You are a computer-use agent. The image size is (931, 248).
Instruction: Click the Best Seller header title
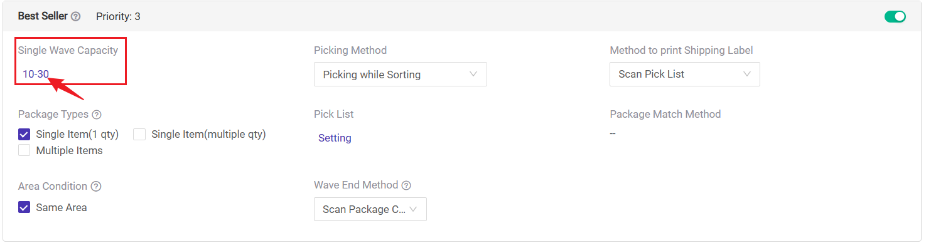pos(43,16)
